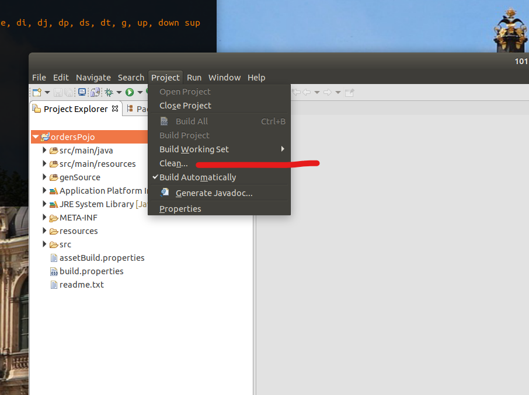
Task: Click the New wizard toolbar icon
Action: tap(37, 92)
